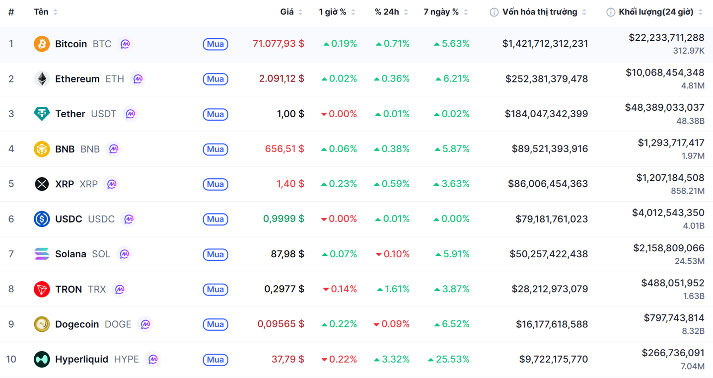
Task: Click USDC price 0,9999 $
Action: click(284, 219)
